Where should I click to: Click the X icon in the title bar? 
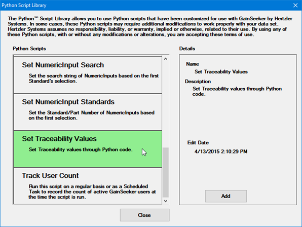(x=295, y=5)
